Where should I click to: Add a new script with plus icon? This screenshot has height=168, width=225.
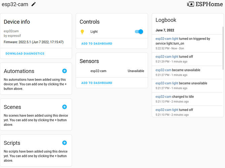point(65,143)
